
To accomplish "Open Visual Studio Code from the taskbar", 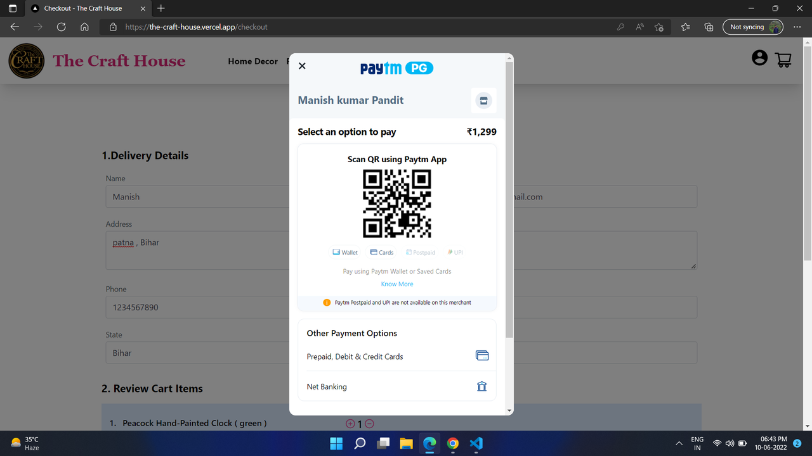I will tap(476, 443).
